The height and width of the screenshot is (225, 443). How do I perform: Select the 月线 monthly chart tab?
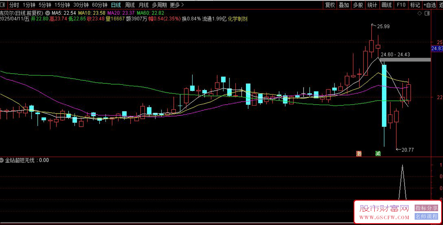(x=144, y=5)
